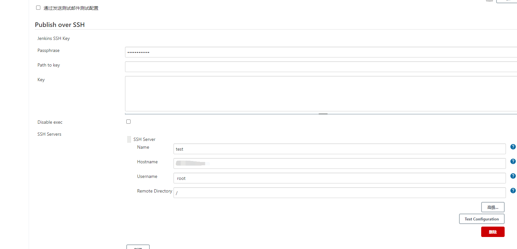517x249 pixels.
Task: Click the "Publish over SSH" section heading
Action: tap(60, 25)
